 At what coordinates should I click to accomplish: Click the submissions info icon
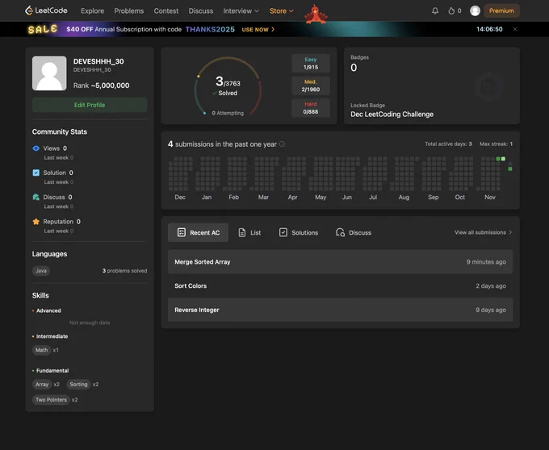pyautogui.click(x=282, y=144)
